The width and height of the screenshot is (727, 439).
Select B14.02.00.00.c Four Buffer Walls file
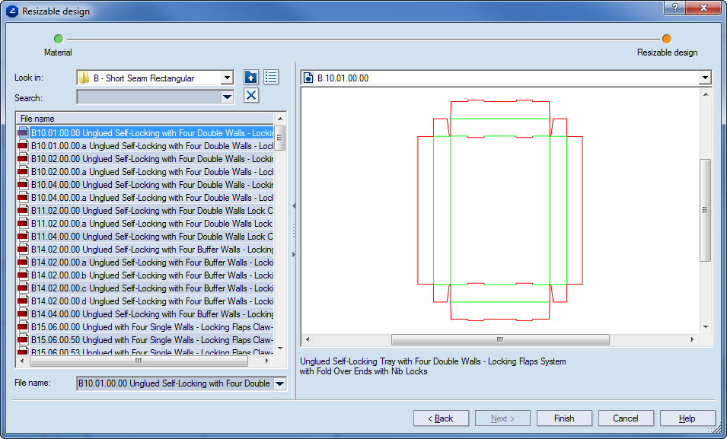pyautogui.click(x=151, y=288)
